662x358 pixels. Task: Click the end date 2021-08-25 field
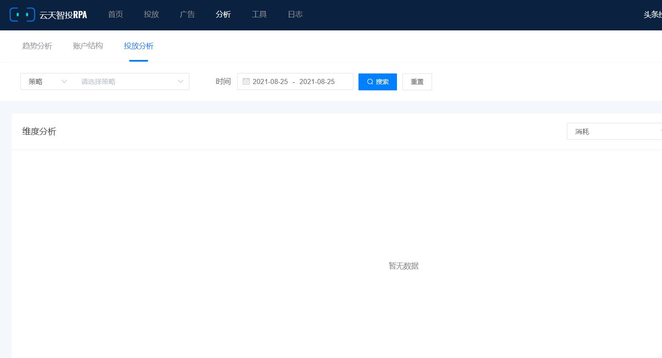317,81
